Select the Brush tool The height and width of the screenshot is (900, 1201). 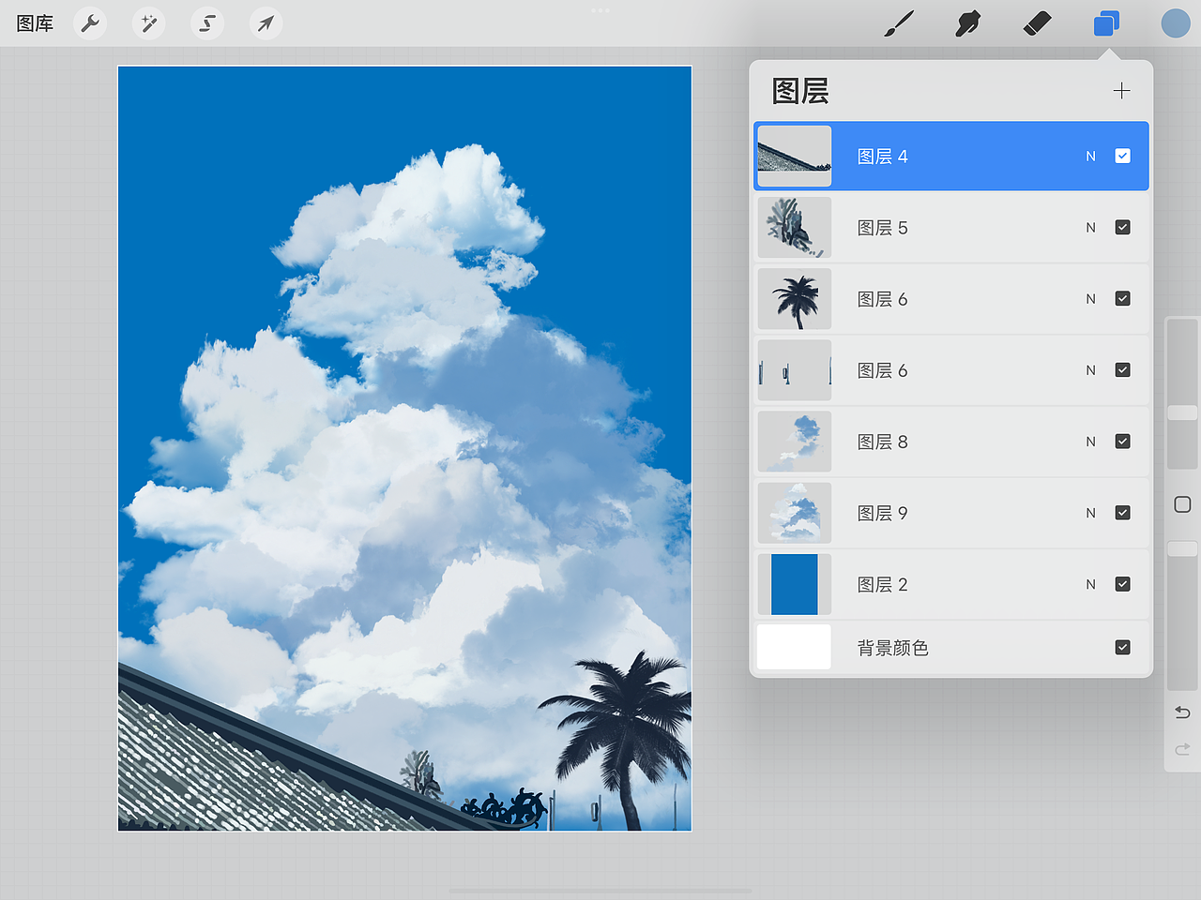[899, 23]
